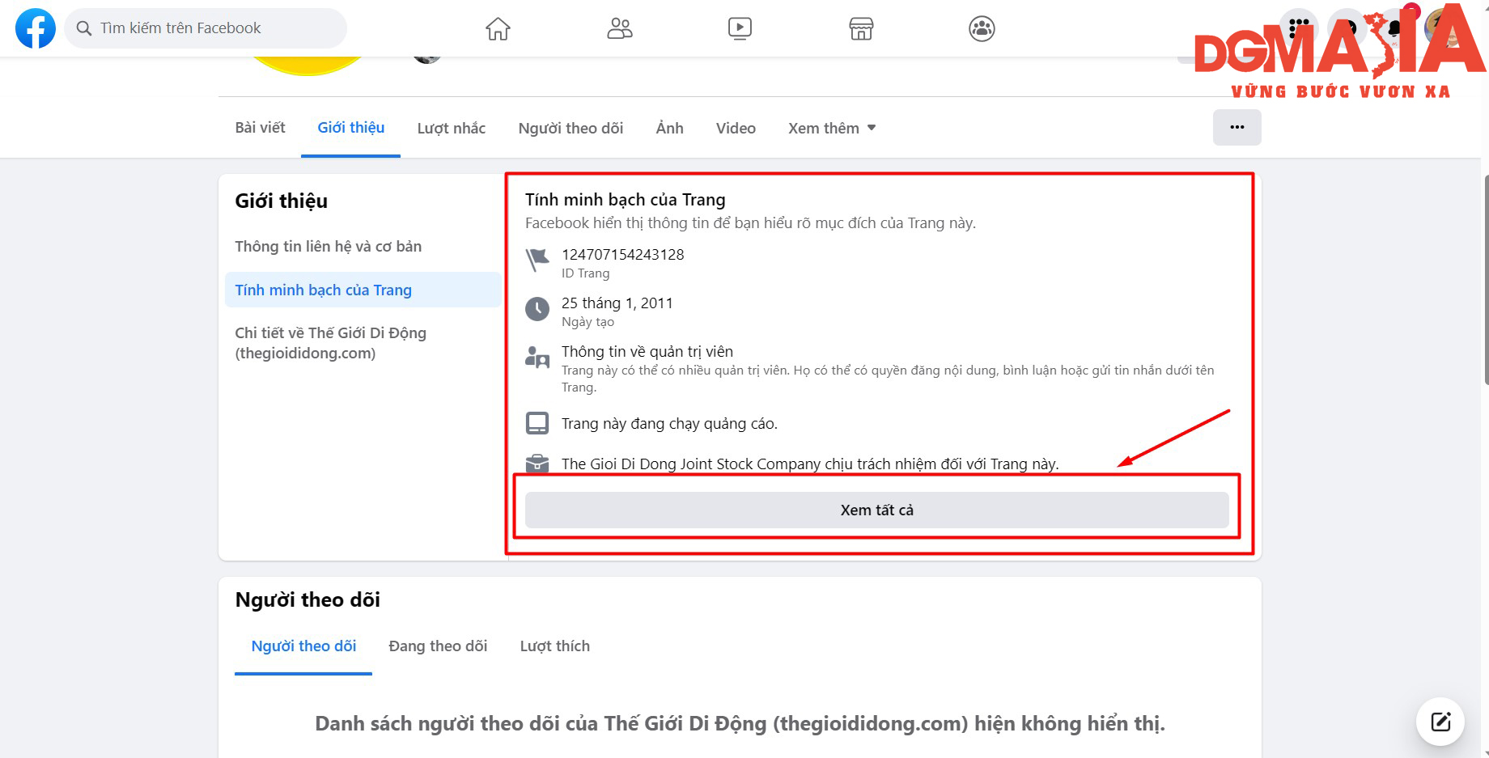Click the admin info people icon
Image resolution: width=1489 pixels, height=758 pixels.
coord(537,358)
